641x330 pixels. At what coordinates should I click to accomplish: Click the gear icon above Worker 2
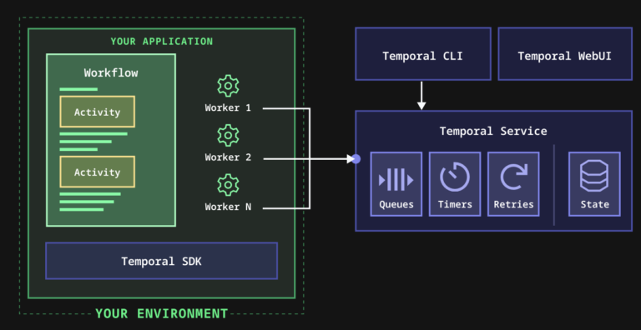(228, 136)
